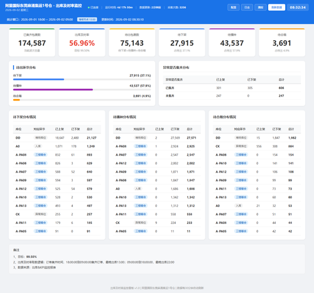Viewport: 314px width, 293px height.
Task: Click the 43,537 (57.9%) distribution label
Action: [140, 86]
